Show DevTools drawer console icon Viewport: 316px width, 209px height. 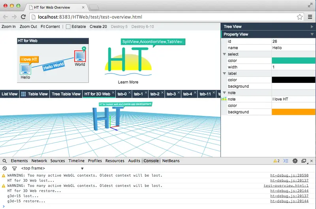click(x=286, y=161)
